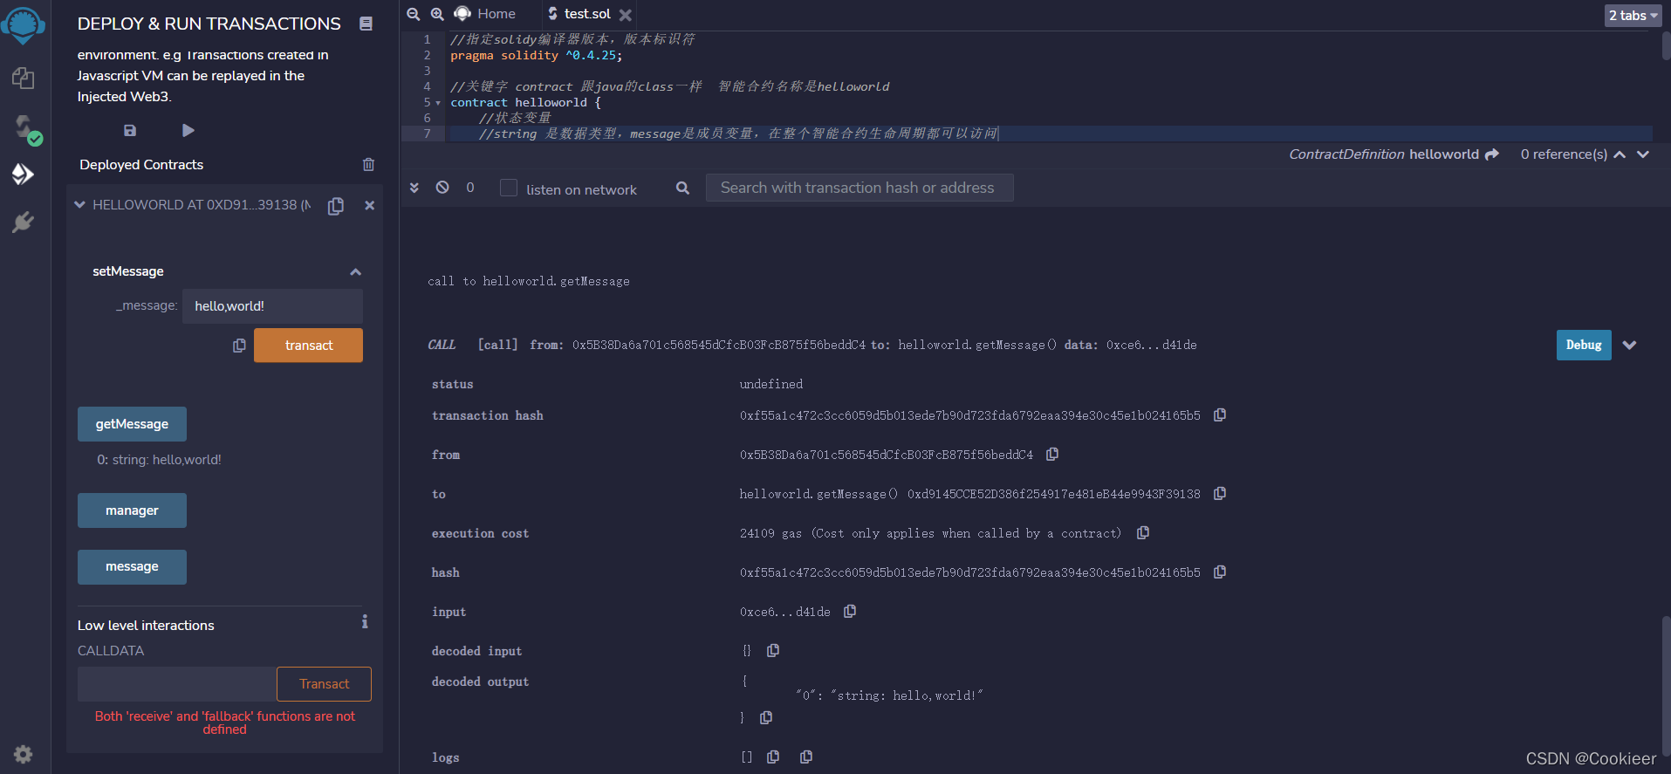Call the getMessage function
1671x774 pixels.
click(x=132, y=424)
